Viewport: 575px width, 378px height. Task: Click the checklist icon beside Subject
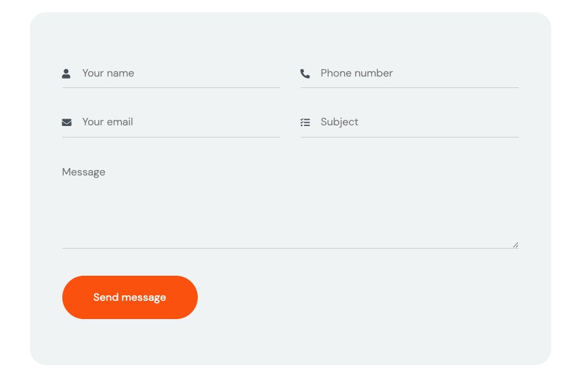(x=305, y=123)
